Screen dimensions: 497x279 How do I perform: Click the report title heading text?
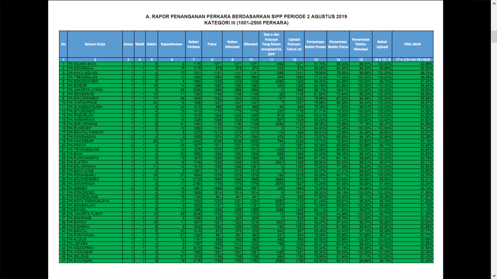[x=246, y=17]
